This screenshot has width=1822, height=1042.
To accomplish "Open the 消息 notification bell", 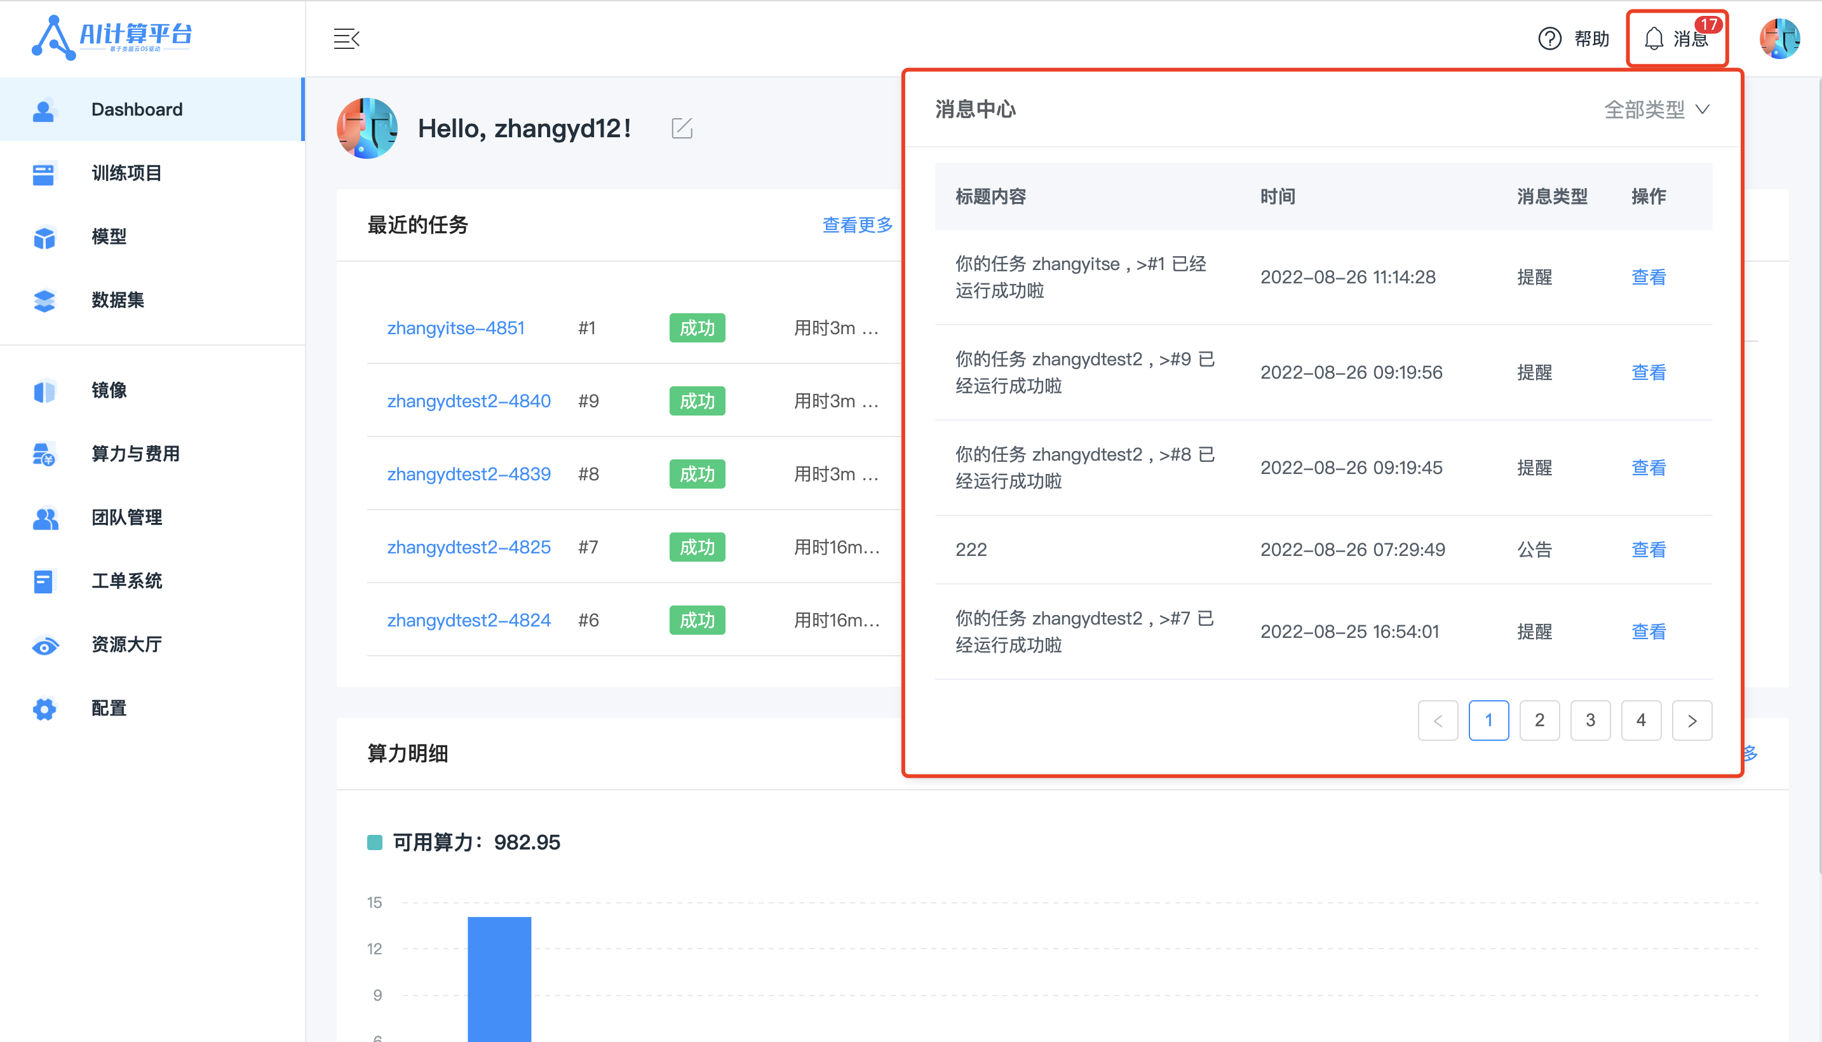I will [1677, 39].
